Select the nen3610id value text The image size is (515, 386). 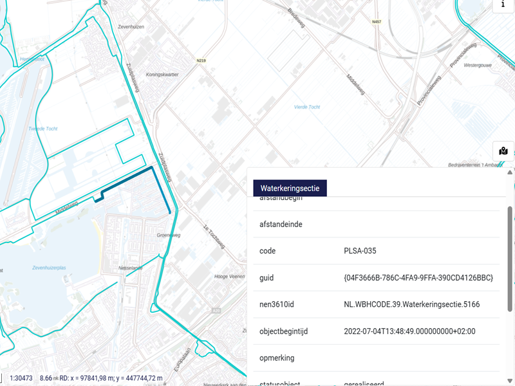tap(412, 304)
